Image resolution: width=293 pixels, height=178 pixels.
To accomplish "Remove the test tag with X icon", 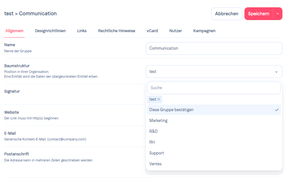I will coord(159,99).
